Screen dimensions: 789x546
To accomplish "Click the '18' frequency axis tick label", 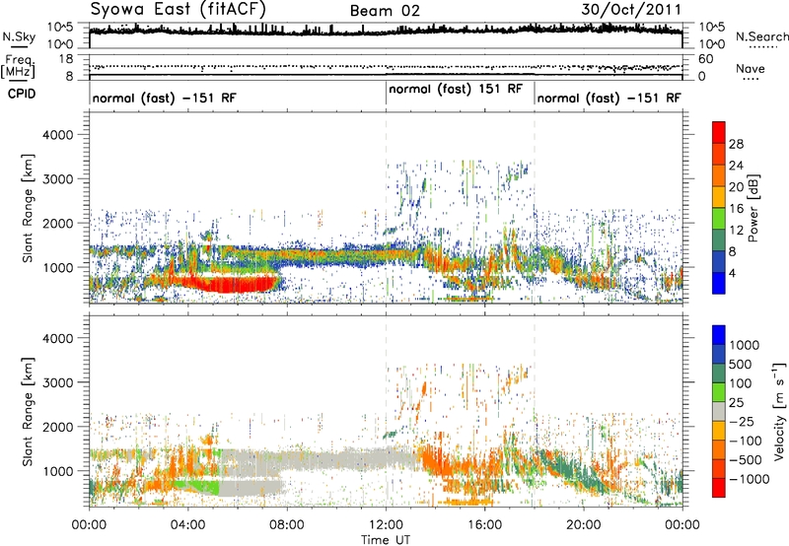I will pos(66,59).
